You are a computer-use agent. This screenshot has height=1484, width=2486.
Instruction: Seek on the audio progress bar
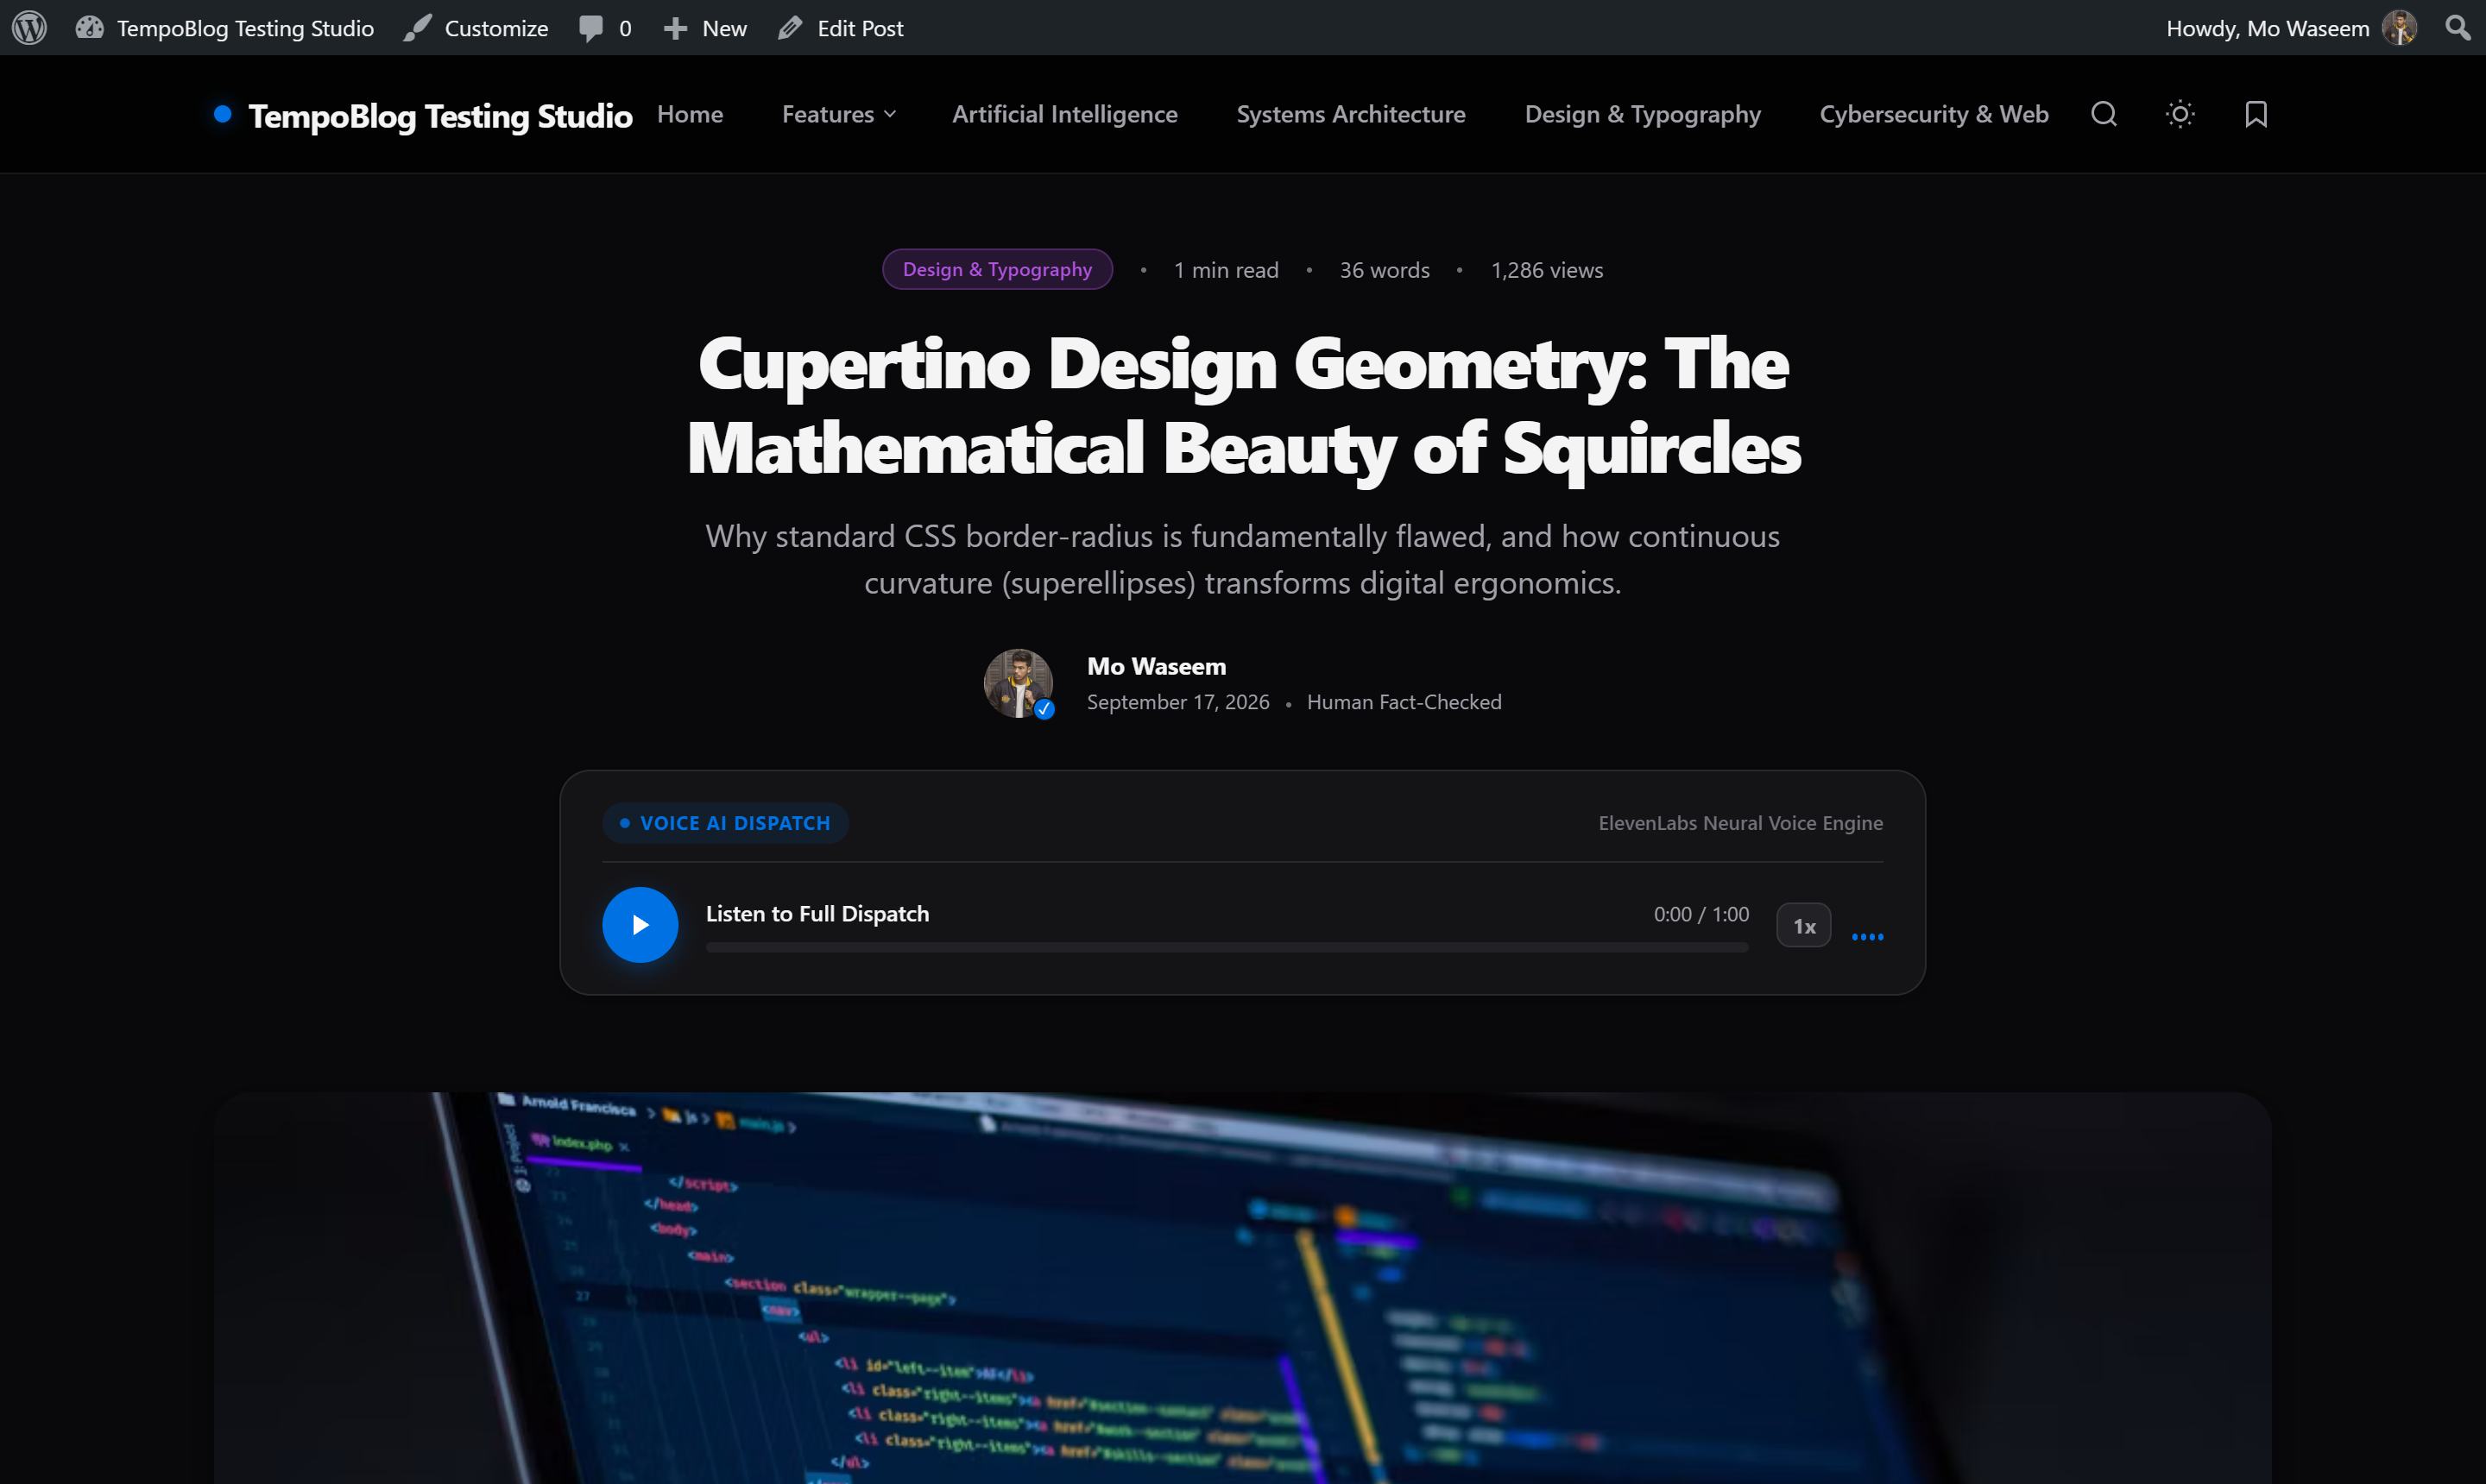click(1227, 947)
